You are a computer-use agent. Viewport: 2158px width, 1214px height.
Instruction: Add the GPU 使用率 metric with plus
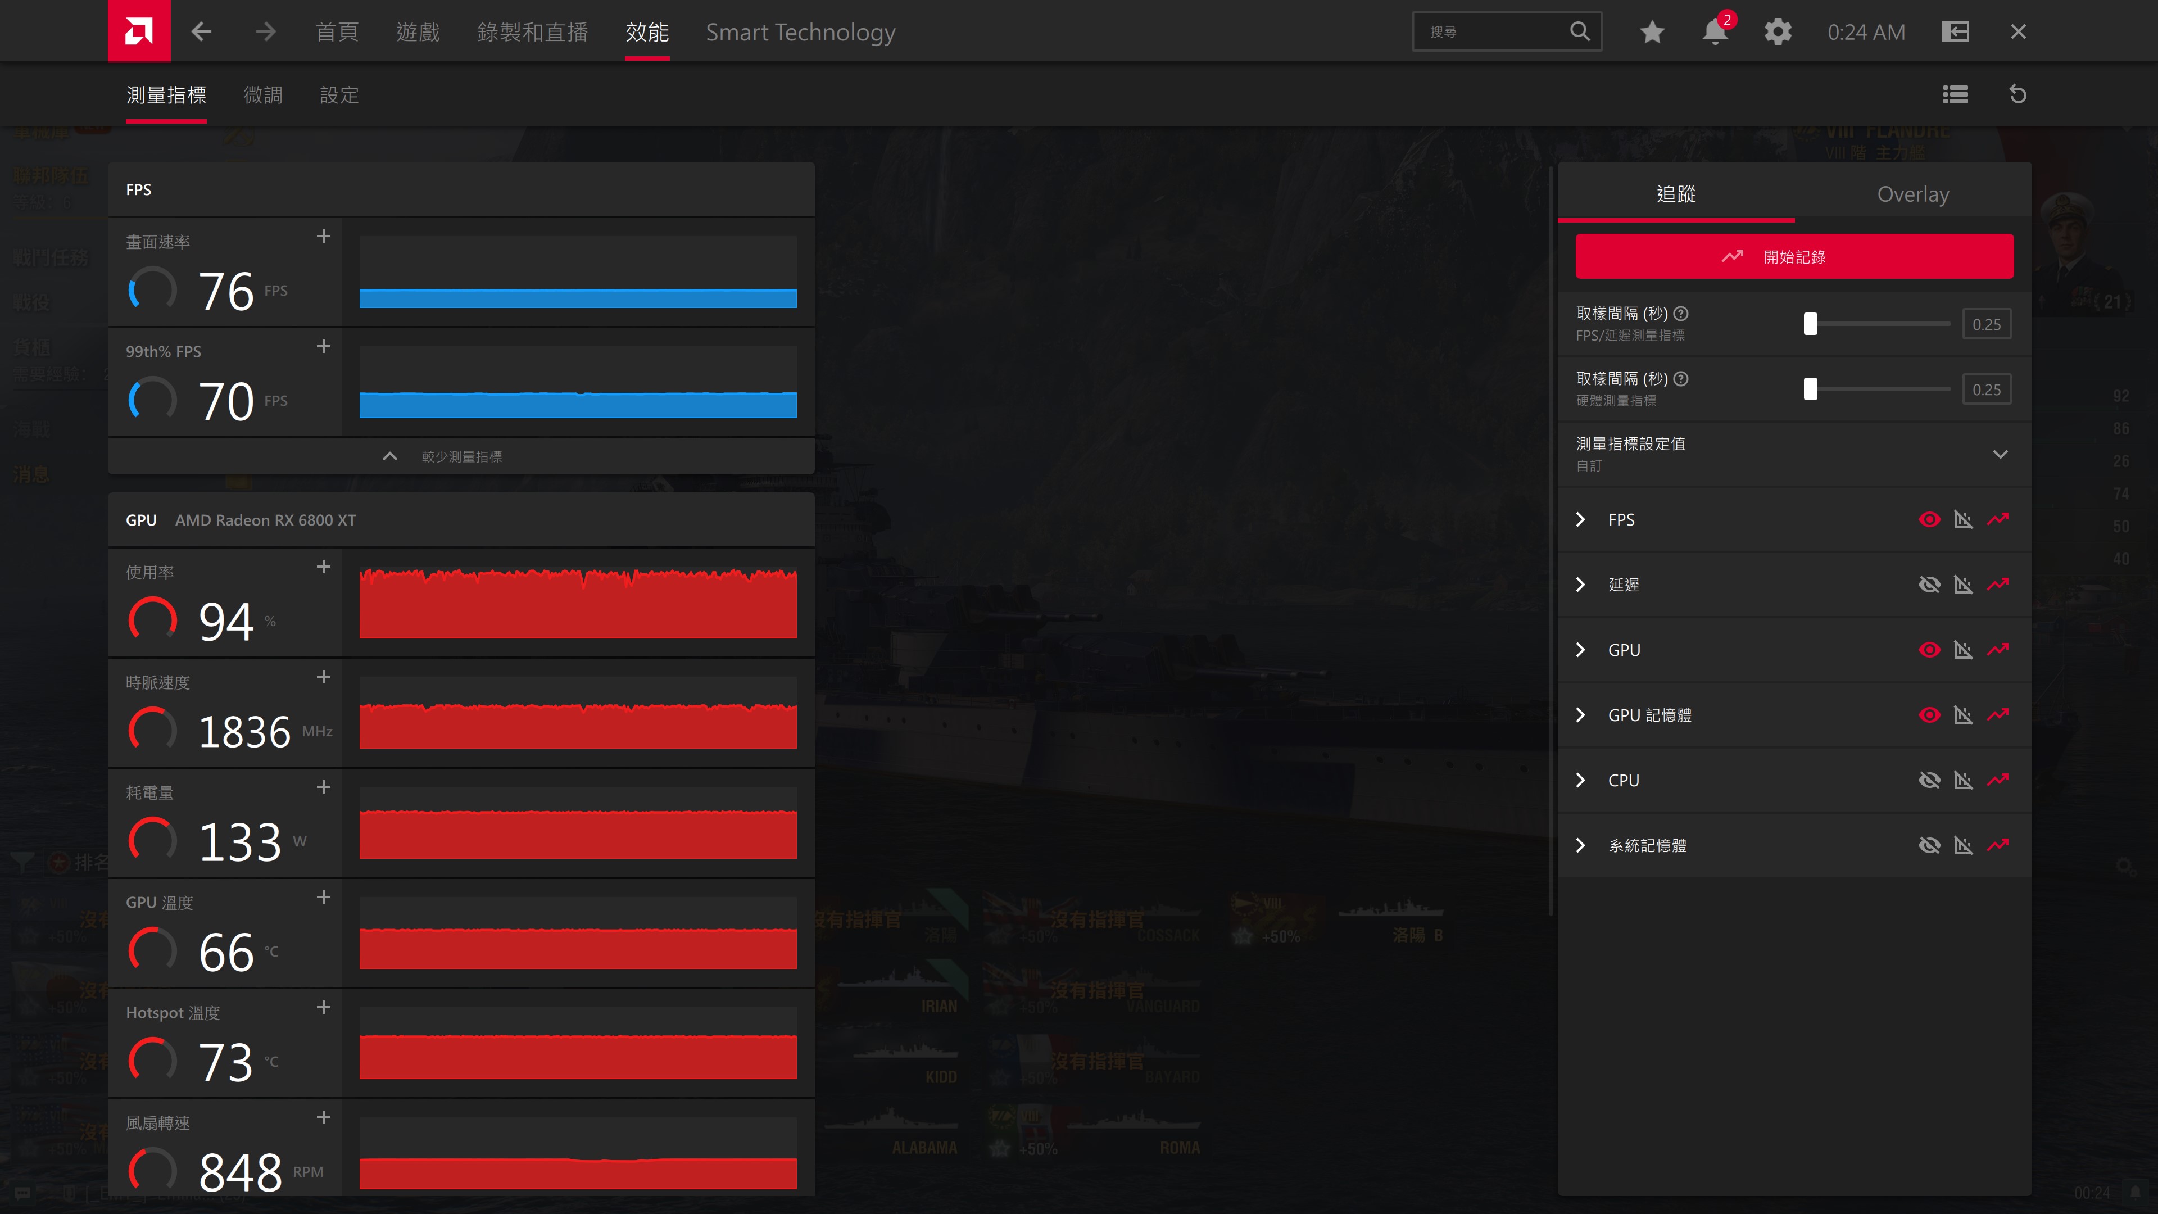click(323, 567)
